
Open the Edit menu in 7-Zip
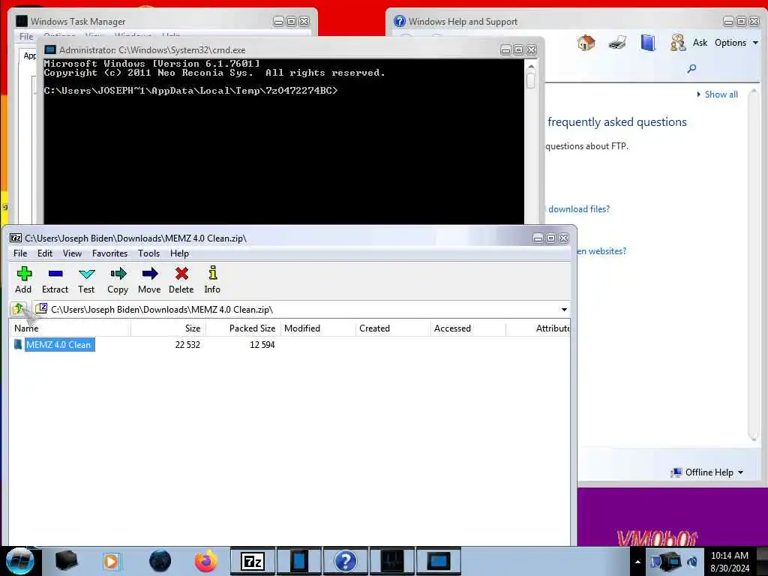click(x=44, y=253)
